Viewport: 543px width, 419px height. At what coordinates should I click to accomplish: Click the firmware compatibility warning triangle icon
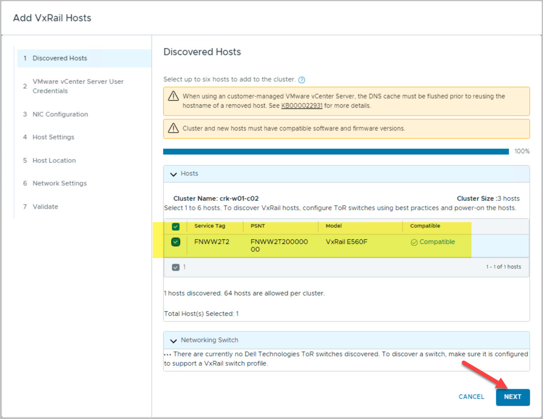tap(173, 128)
